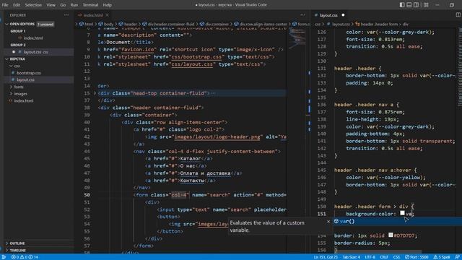Open bootstrap.css in the css folder

tap(29, 73)
